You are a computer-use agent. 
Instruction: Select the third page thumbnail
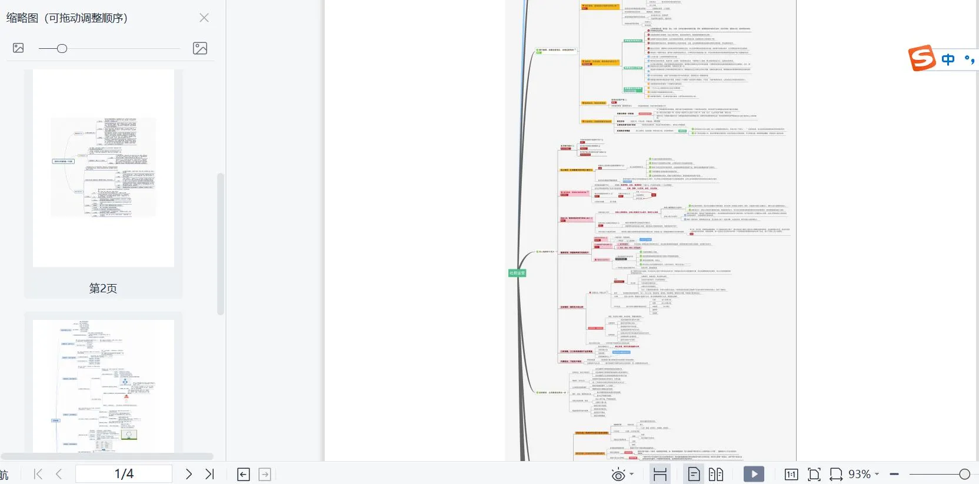click(x=103, y=386)
